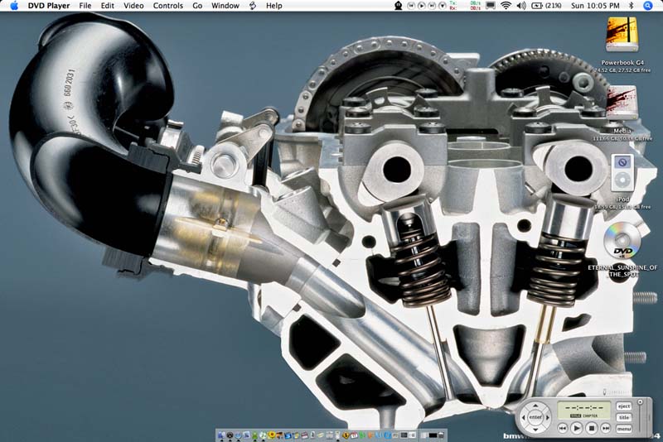Viewport: 663px width, 442px height.
Task: Click menu bar iTunes previous track control
Action: pyautogui.click(x=411, y=6)
